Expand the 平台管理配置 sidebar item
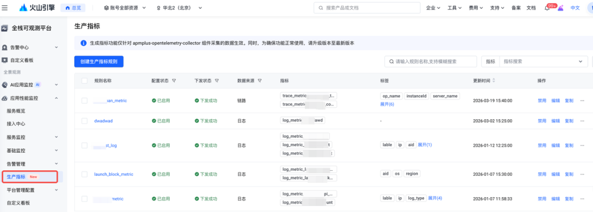The image size is (593, 212). pyautogui.click(x=57, y=190)
